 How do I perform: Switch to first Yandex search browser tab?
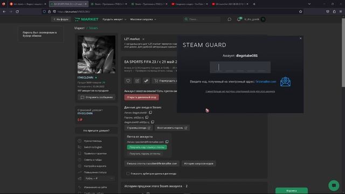(x=28, y=4)
